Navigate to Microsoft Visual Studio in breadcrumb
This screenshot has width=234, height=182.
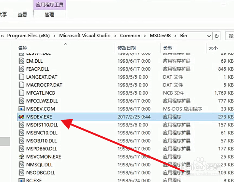tap(85, 36)
